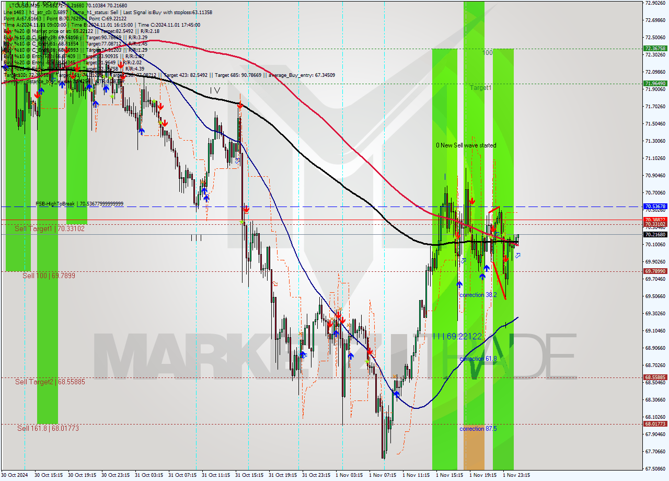Click the 'Sell Target1 | 70.33102' label
This screenshot has height=481, width=669.
(x=50, y=228)
